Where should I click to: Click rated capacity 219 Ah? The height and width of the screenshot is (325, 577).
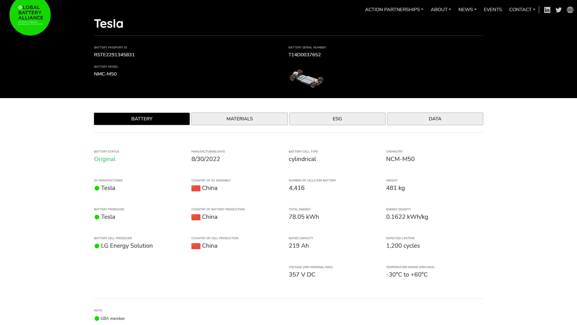point(299,246)
